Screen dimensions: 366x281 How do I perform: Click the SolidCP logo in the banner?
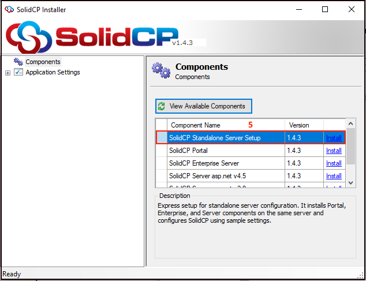pos(92,38)
